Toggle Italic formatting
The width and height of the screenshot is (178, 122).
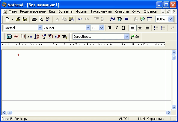point(117,28)
